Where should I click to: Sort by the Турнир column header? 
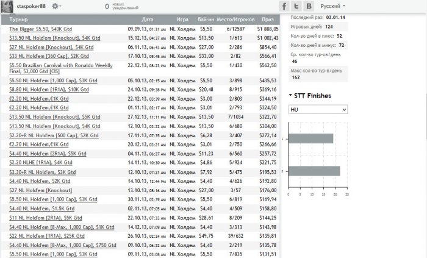coord(18,20)
